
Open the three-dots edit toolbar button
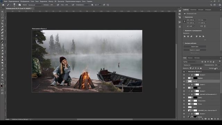(2, 81)
